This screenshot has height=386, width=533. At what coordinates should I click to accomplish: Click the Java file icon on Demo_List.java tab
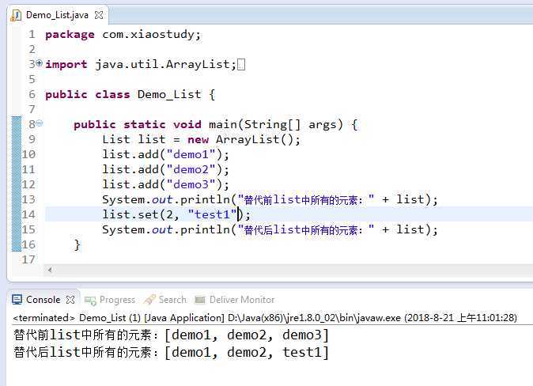click(x=16, y=15)
